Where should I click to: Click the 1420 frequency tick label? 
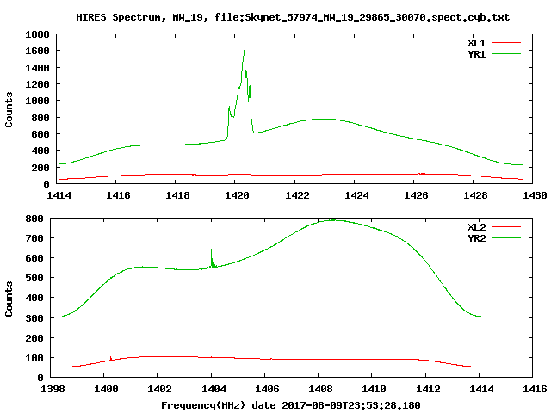237,195
